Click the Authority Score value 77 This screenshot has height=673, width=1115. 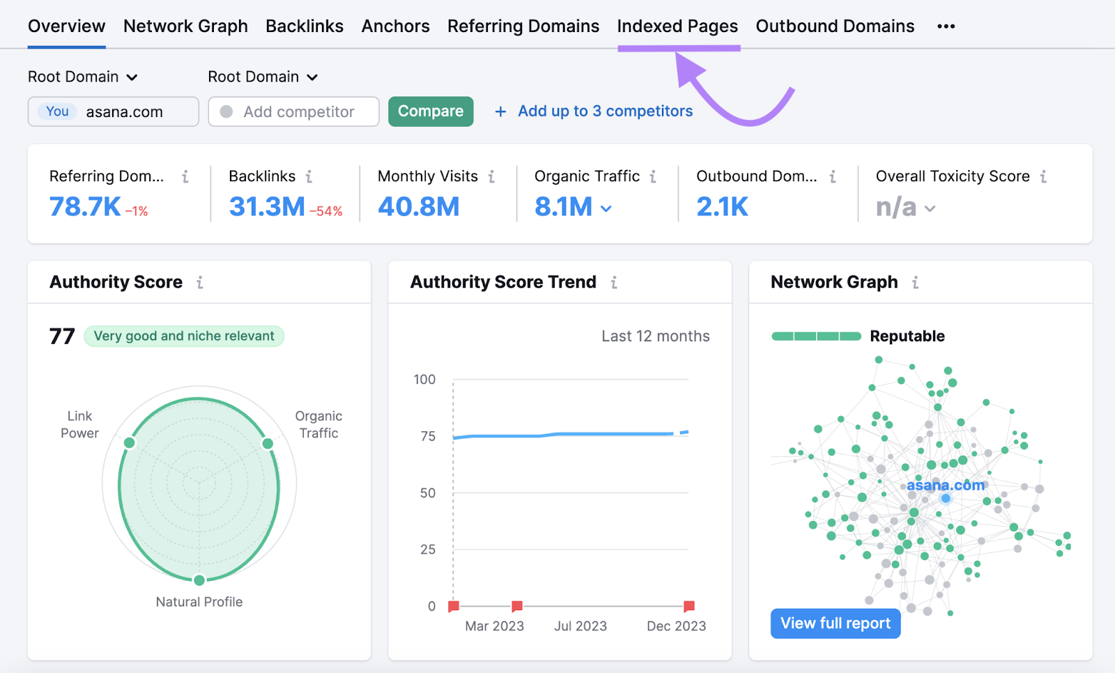pyautogui.click(x=62, y=336)
